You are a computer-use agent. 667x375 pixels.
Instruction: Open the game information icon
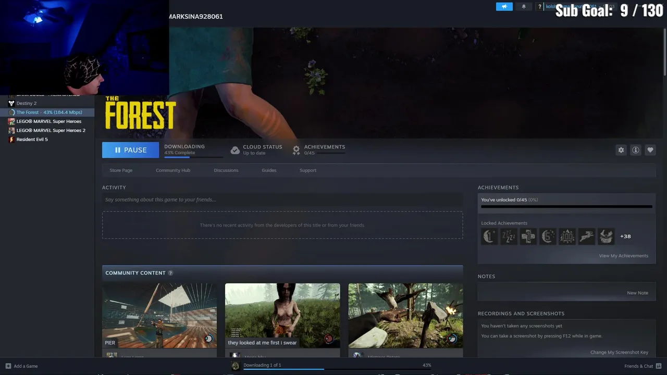tap(636, 150)
